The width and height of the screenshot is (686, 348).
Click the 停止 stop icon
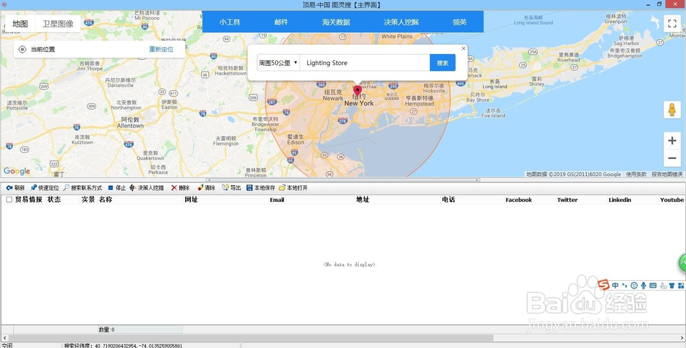tap(110, 188)
